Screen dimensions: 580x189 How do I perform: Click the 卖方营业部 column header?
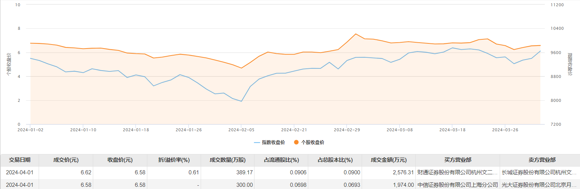point(542,160)
